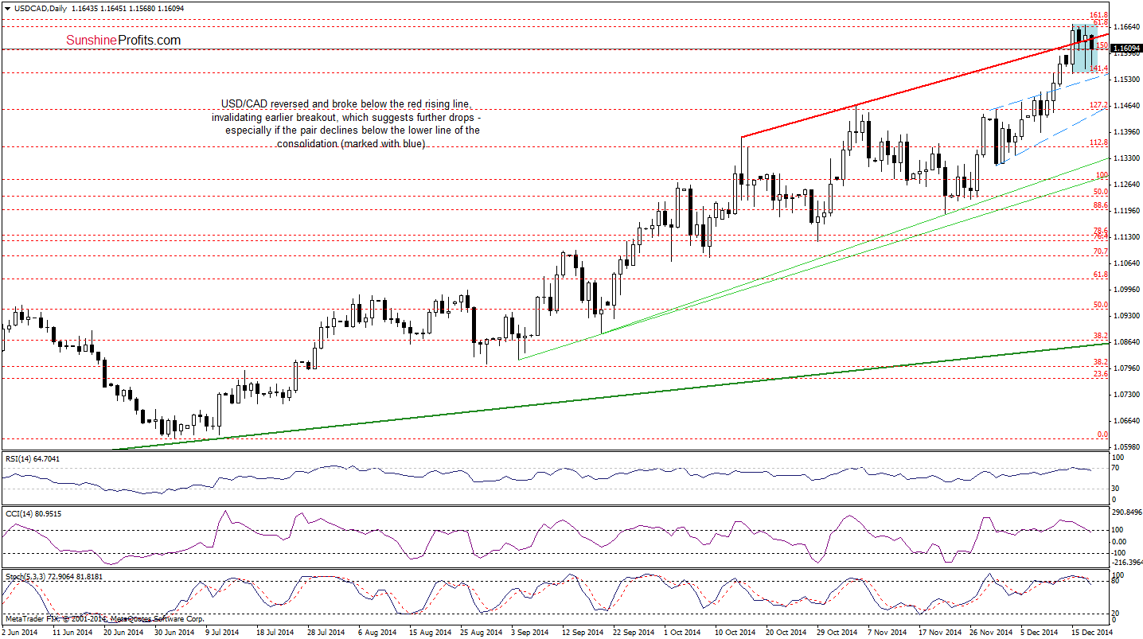
Task: Click price axis value 1.13960
Action: 1126,132
